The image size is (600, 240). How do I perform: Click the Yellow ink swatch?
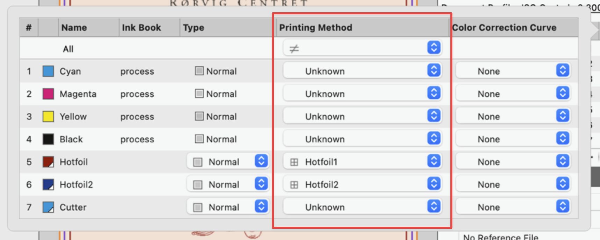click(48, 117)
